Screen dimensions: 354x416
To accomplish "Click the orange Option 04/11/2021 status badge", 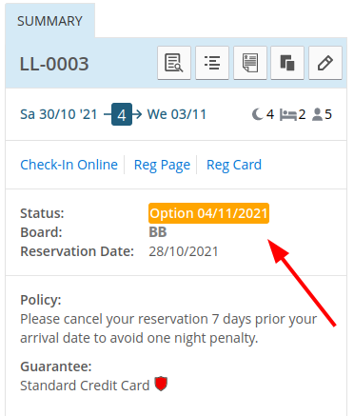I will (208, 213).
